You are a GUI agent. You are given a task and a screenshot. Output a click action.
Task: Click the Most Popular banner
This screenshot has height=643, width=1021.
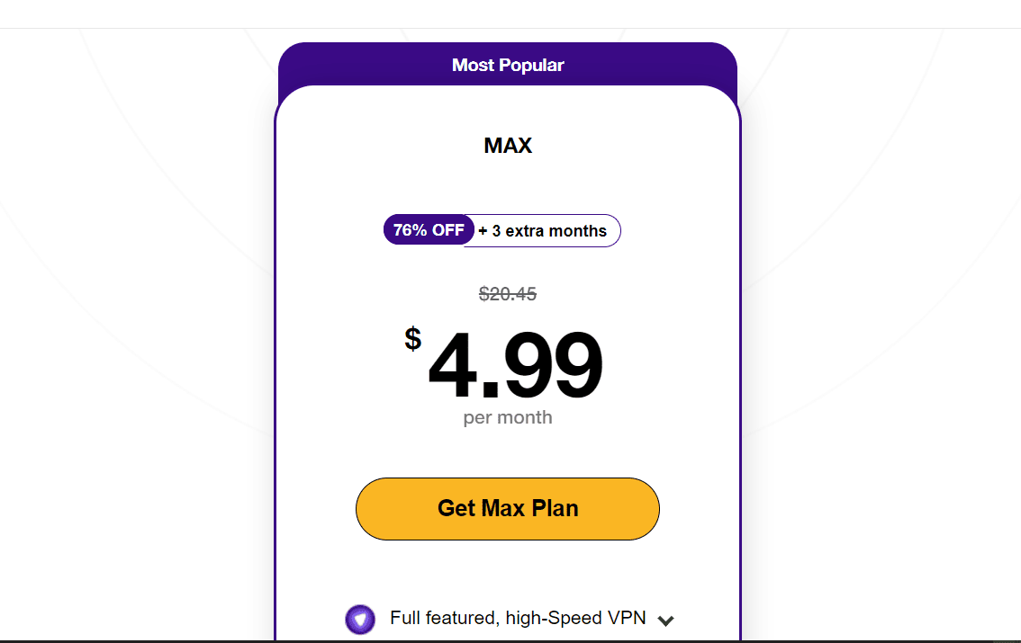[507, 65]
